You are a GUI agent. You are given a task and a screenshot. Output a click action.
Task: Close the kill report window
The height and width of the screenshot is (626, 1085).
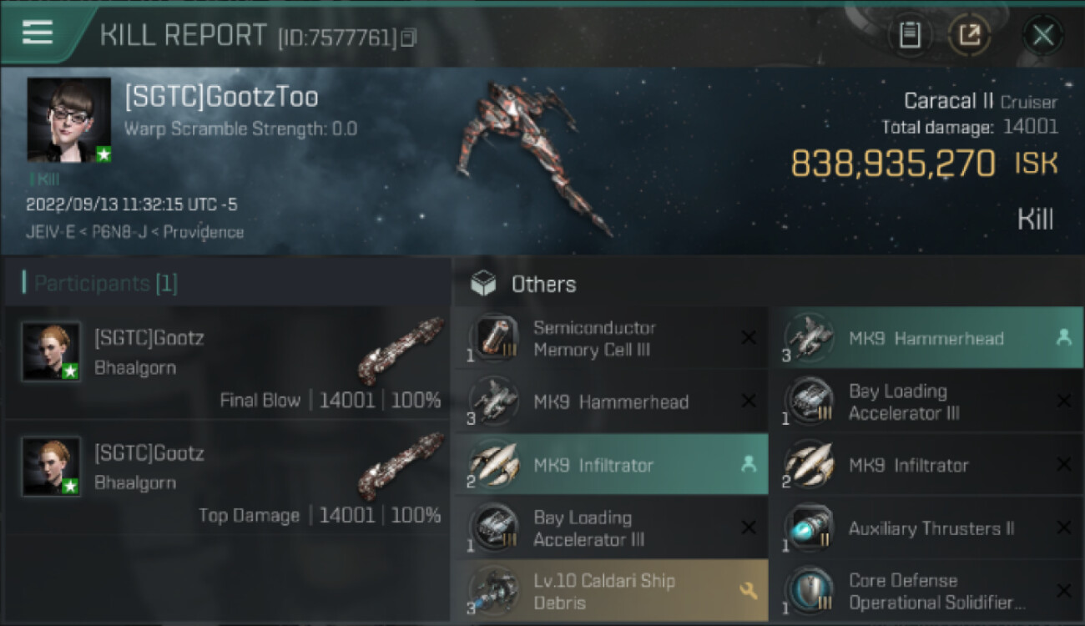click(1042, 35)
